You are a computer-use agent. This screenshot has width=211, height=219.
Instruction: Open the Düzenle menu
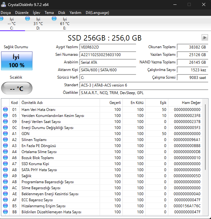point(22,13)
